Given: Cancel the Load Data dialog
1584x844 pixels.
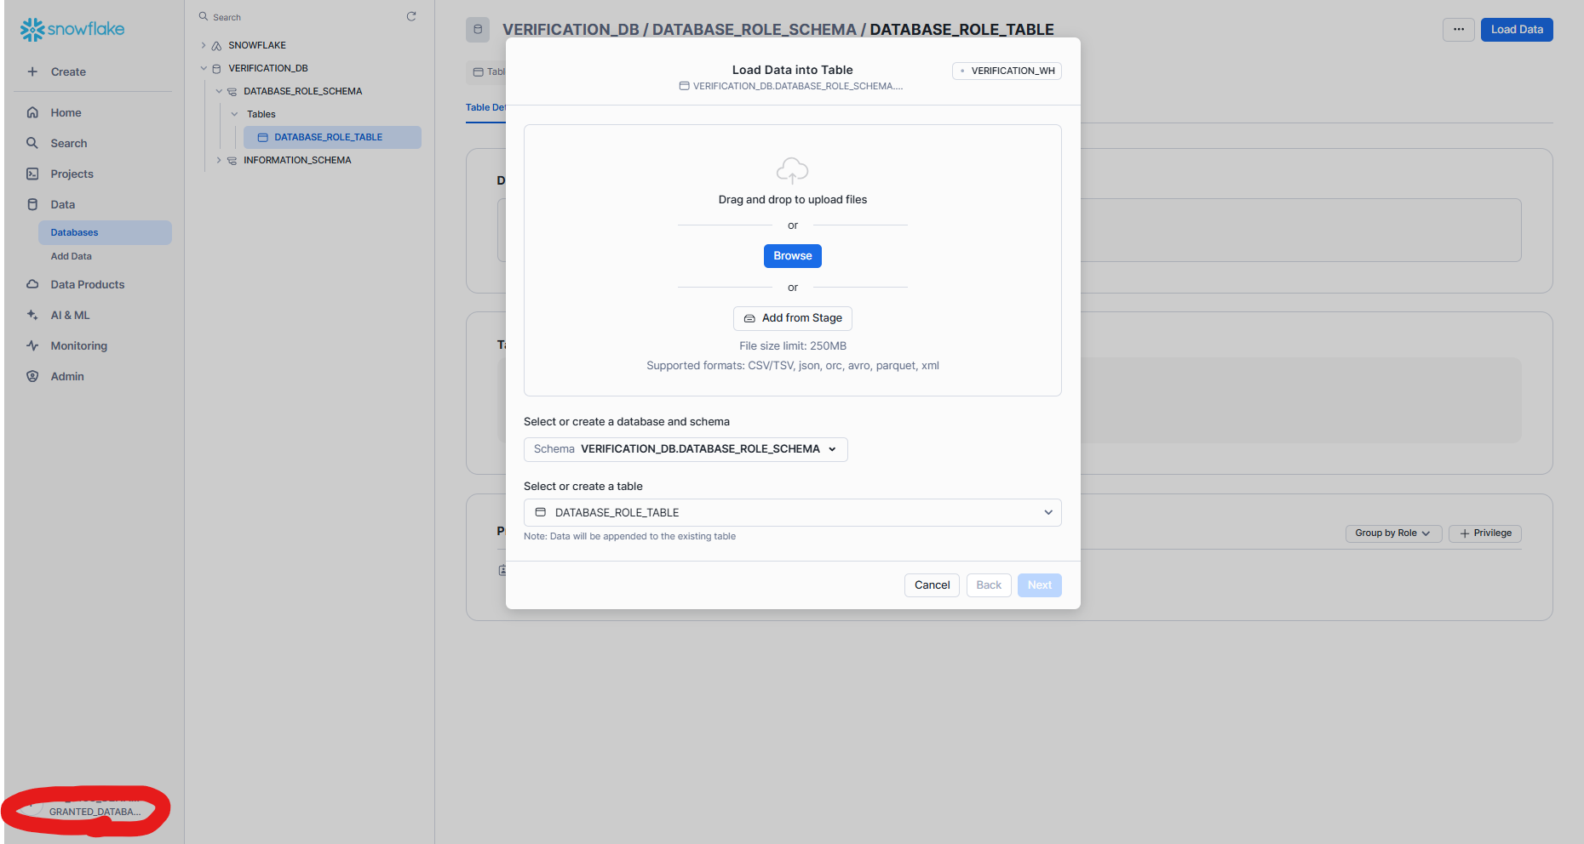Looking at the screenshot, I should [x=932, y=585].
